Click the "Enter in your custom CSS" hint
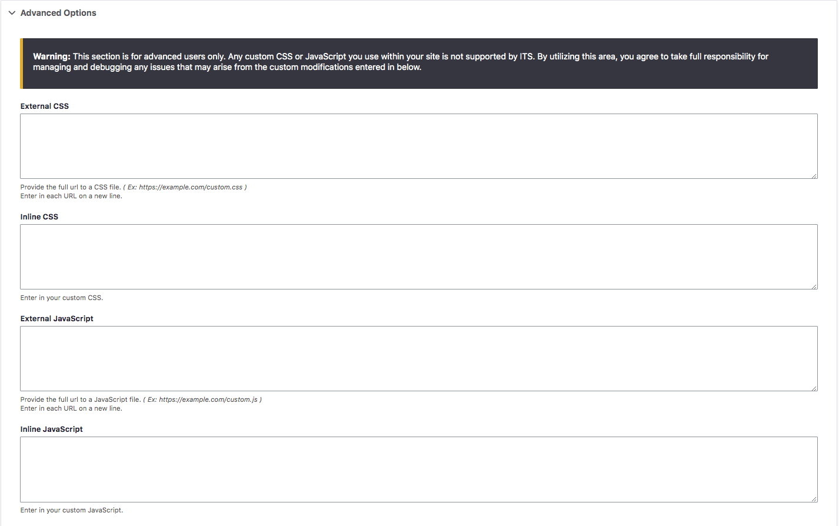 coord(62,298)
